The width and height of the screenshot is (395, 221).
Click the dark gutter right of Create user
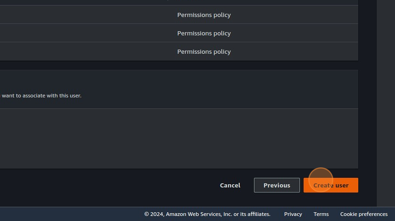(x=367, y=185)
